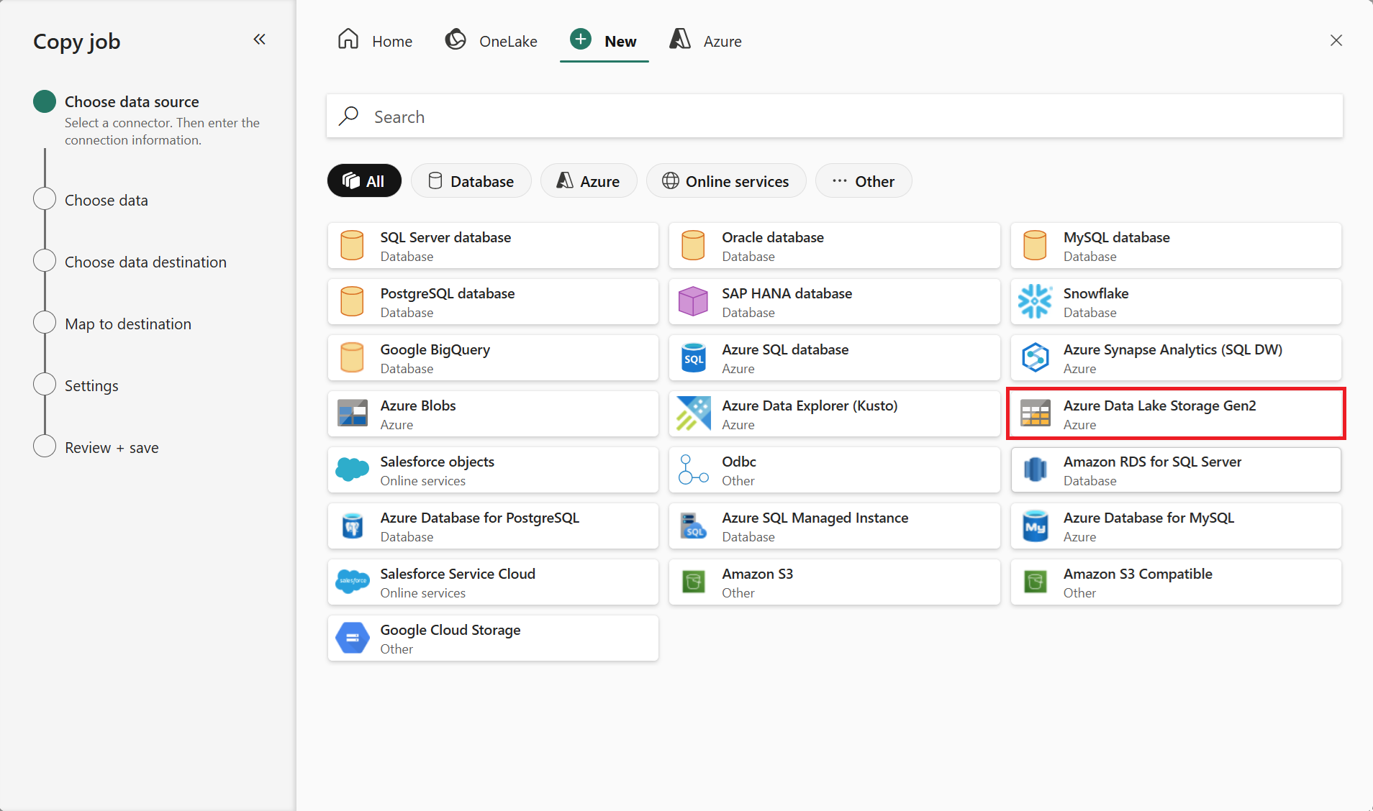The width and height of the screenshot is (1373, 811).
Task: Click the Azure Data Explorer Kusto icon
Action: (x=693, y=414)
